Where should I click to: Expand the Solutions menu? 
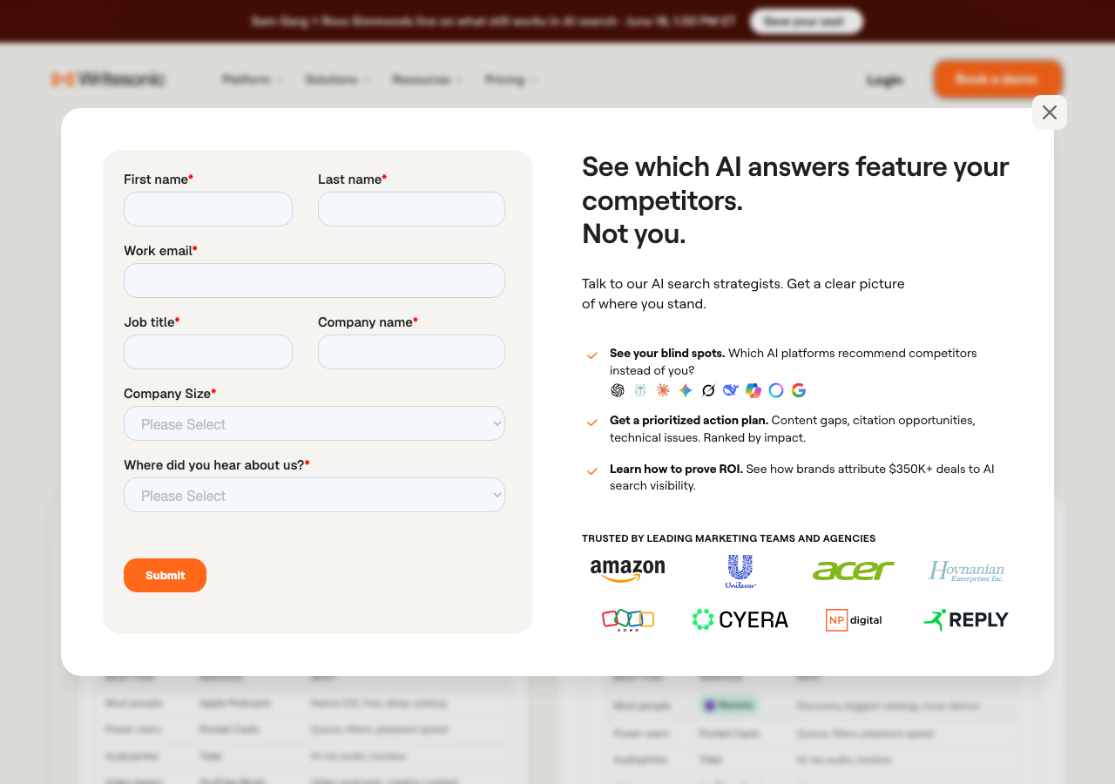338,79
